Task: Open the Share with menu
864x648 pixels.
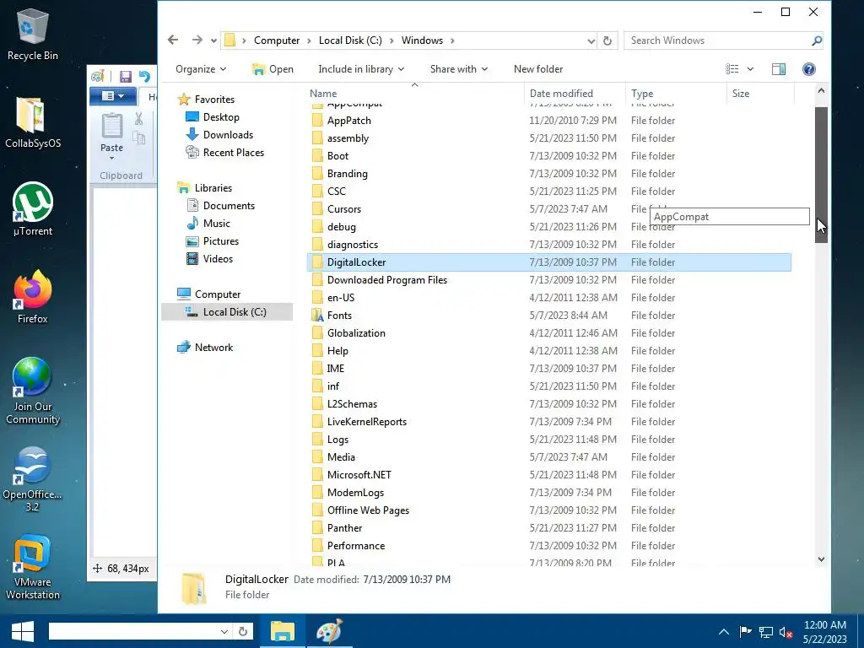Action: pos(458,69)
